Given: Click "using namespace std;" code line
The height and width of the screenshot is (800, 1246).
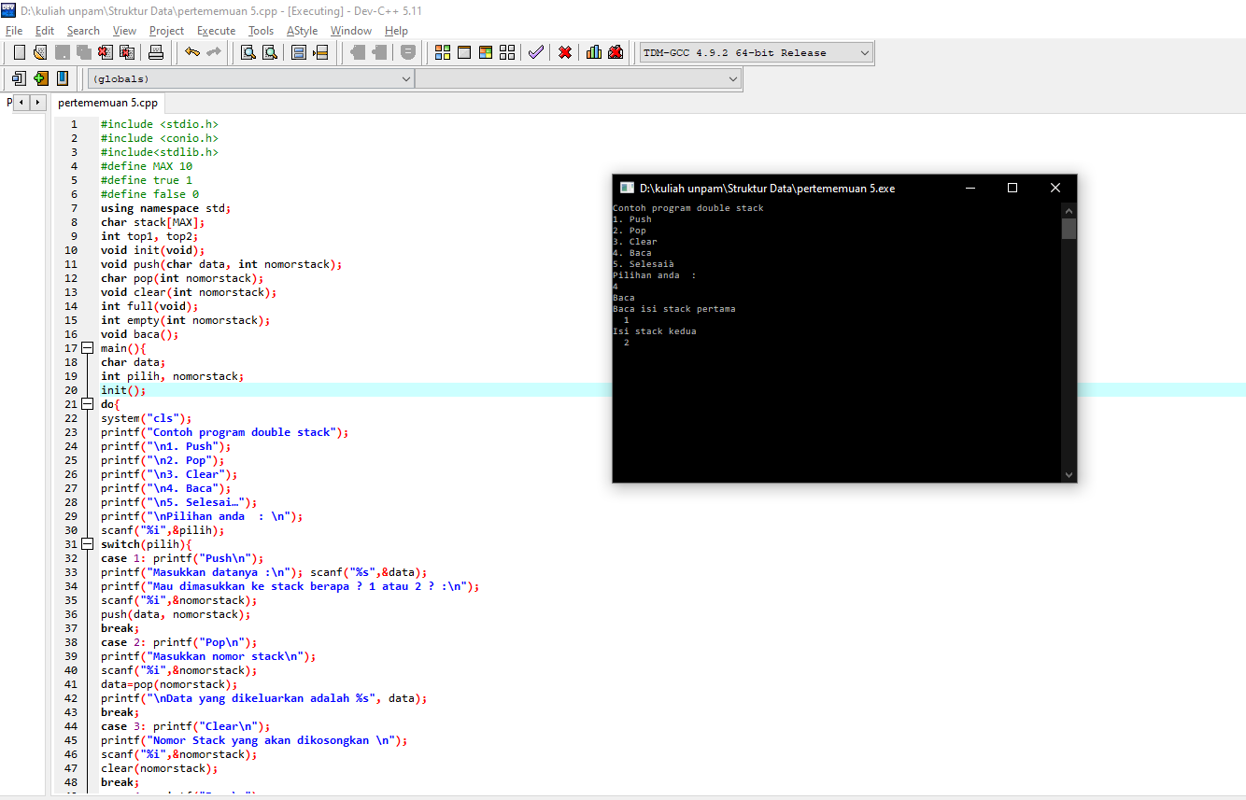Looking at the screenshot, I should [x=165, y=208].
